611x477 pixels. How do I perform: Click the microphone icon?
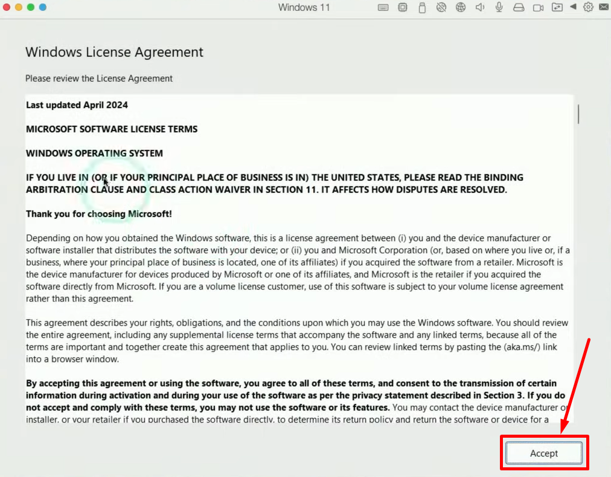499,7
